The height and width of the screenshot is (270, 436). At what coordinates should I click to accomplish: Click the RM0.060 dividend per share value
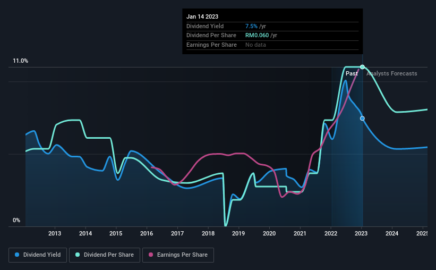point(257,36)
